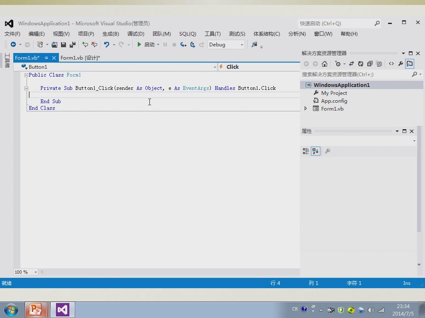Click the Find in Files toolbar icon
The image size is (425, 318).
click(x=254, y=44)
